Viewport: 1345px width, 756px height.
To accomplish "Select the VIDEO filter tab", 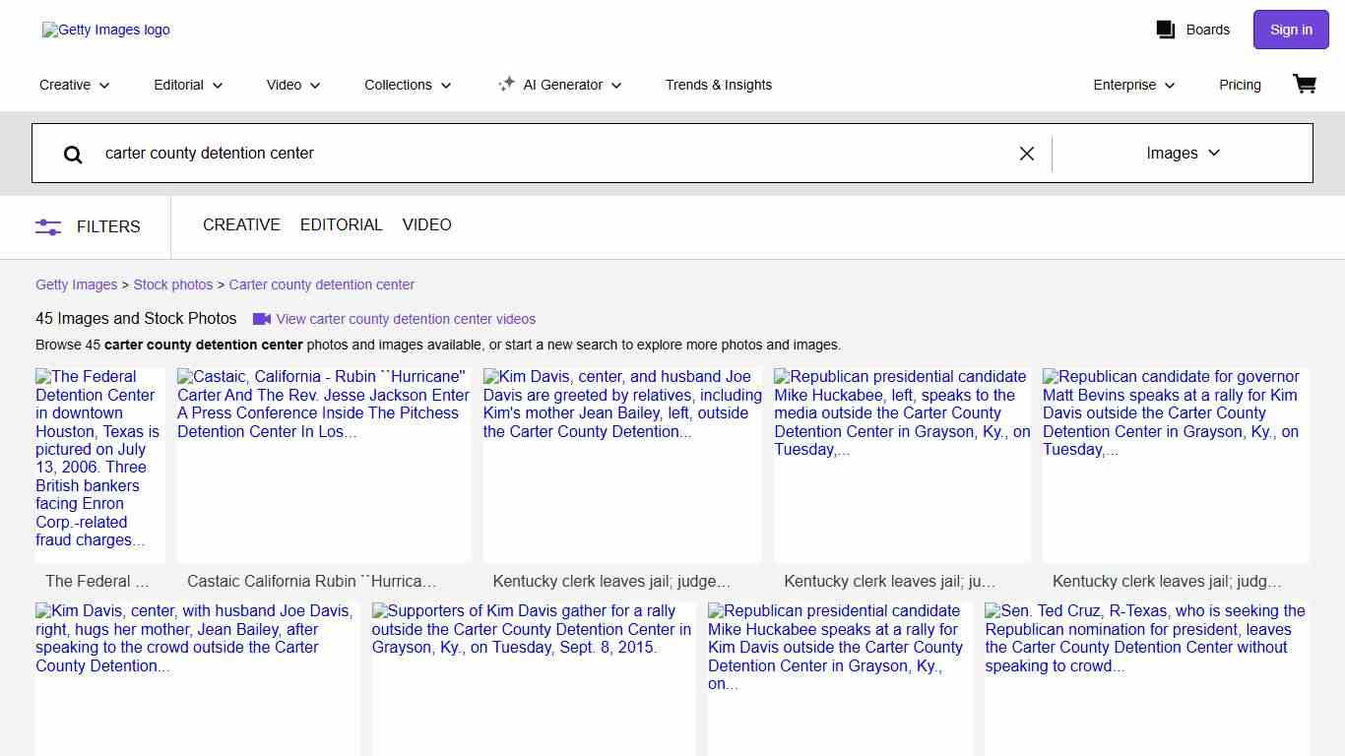I will click(426, 225).
